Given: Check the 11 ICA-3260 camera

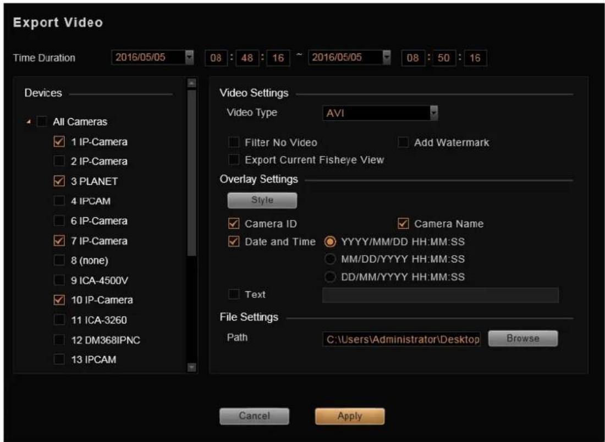Looking at the screenshot, I should point(59,320).
